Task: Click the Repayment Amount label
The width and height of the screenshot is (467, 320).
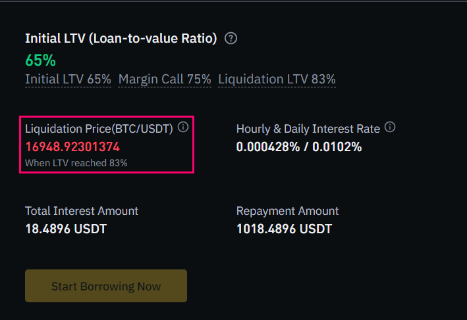Action: pyautogui.click(x=287, y=211)
